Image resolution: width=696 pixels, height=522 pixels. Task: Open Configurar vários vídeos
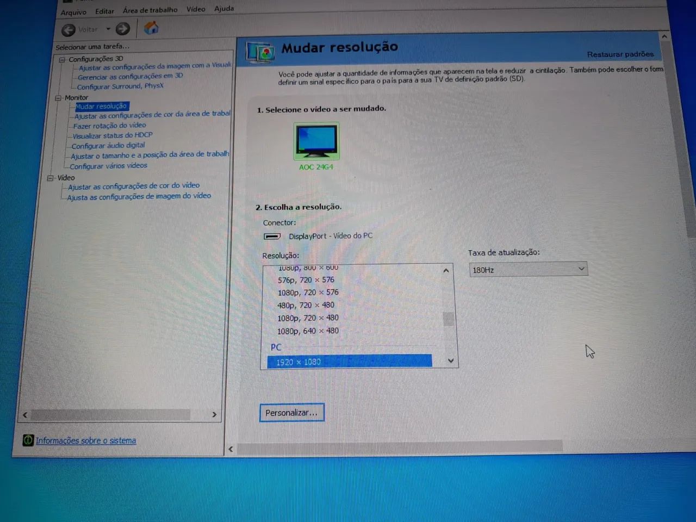click(108, 166)
